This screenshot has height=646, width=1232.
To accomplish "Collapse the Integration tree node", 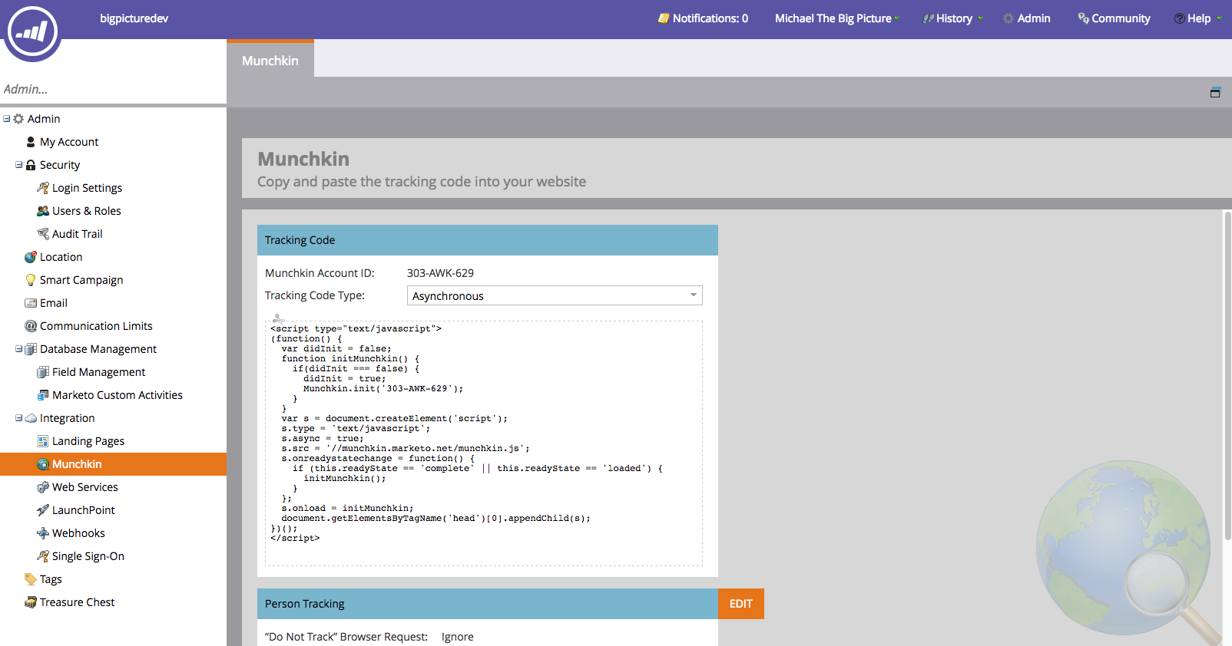I will (18, 418).
